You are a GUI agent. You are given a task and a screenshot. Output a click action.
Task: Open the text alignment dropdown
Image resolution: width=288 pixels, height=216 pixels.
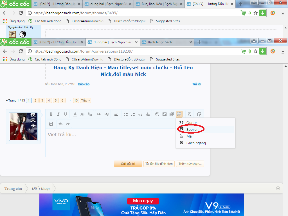[116, 114]
